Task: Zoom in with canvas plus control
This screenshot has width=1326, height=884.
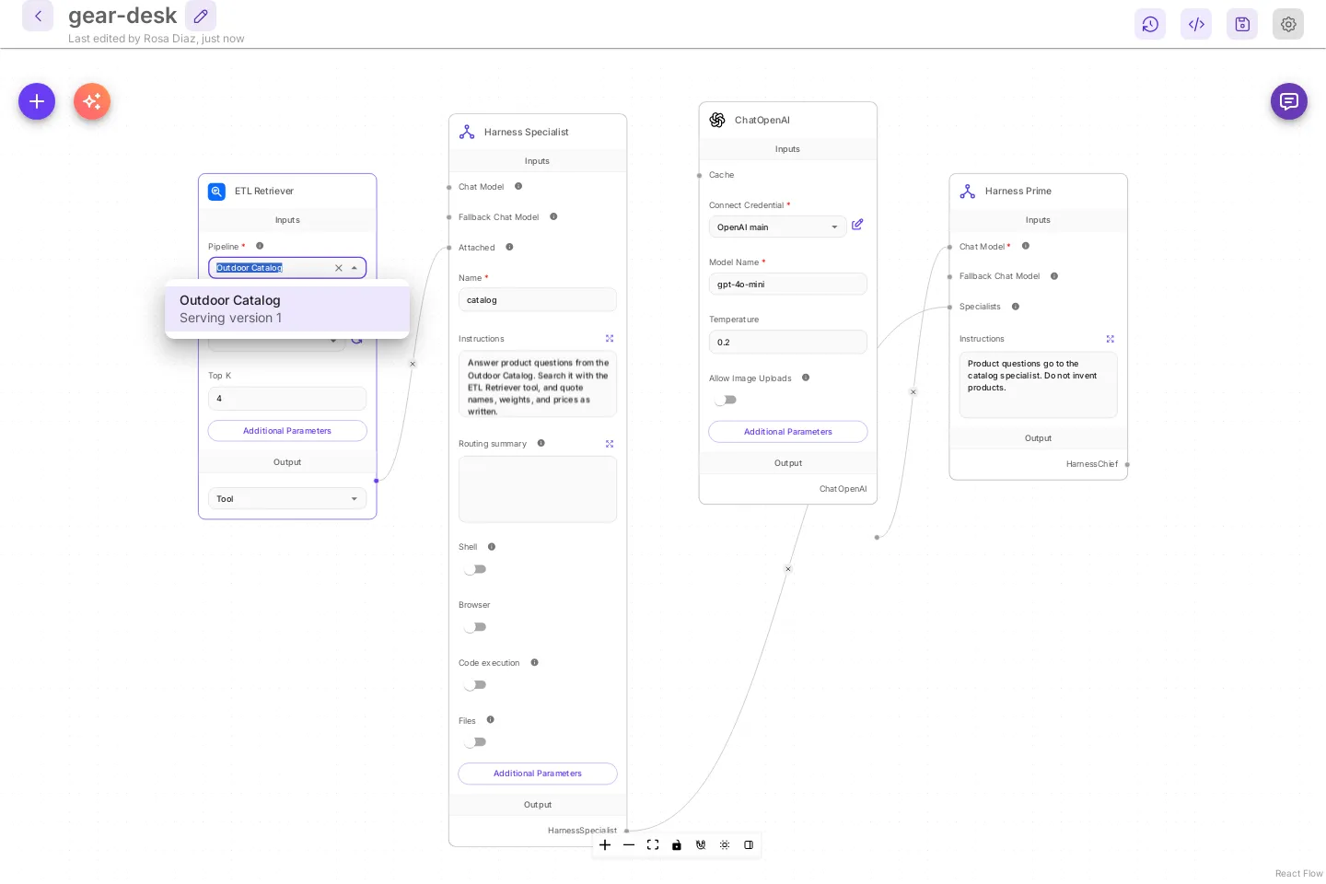Action: point(605,845)
